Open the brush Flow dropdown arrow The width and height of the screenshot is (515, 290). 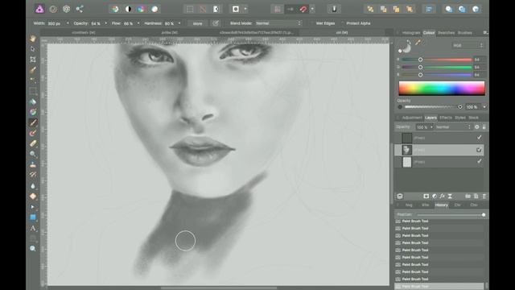[x=138, y=23]
